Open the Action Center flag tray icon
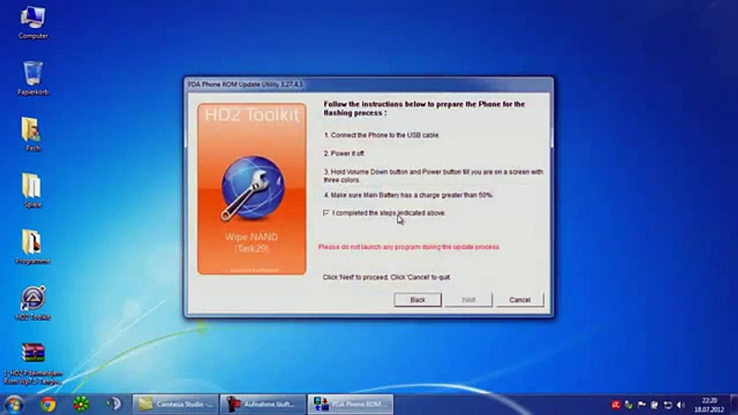Screen dimensions: 738x415 pyautogui.click(x=641, y=405)
